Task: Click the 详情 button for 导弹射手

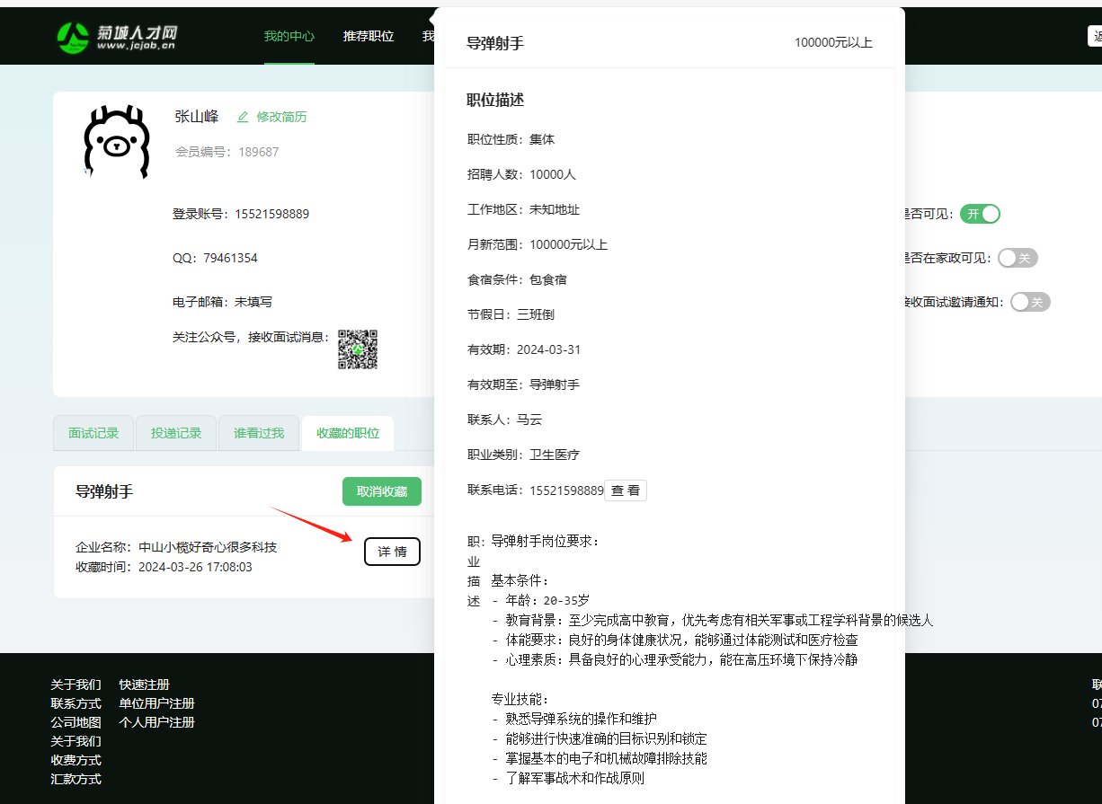Action: point(392,552)
